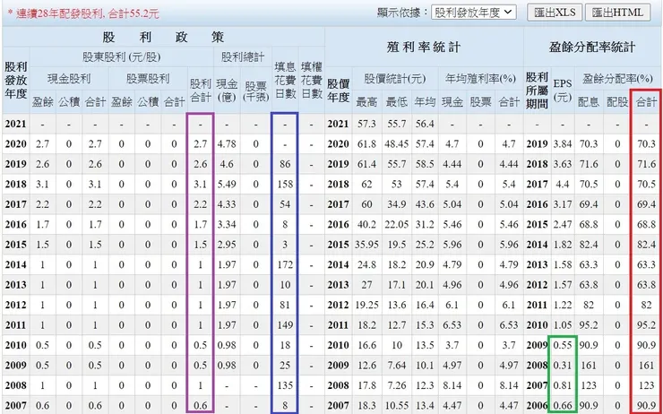This screenshot has height=414, width=663.
Task: Click the 盈餘分配率統計 section header
Action: point(592,47)
